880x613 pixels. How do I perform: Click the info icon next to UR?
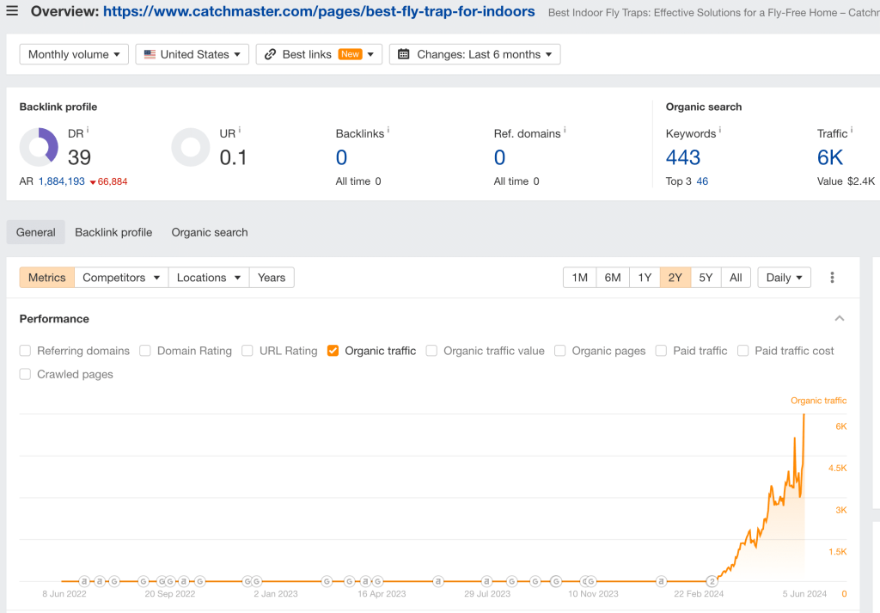[240, 130]
